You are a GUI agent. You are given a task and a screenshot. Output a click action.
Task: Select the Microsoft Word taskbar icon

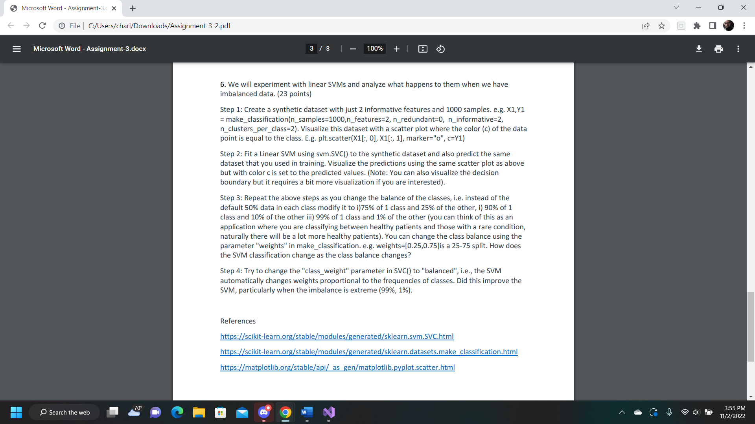point(307,413)
